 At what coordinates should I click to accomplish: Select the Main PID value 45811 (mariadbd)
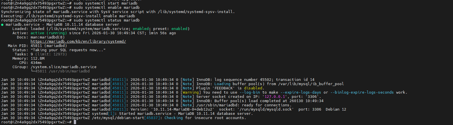point(49,46)
